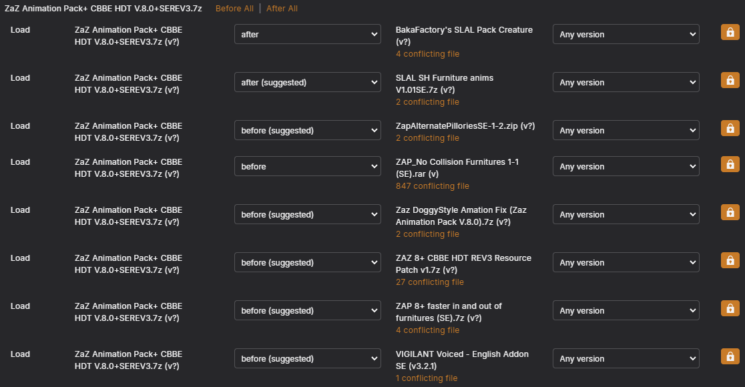Click '847 conflicting file' link
Viewport: 745px width, 387px height.
[433, 186]
